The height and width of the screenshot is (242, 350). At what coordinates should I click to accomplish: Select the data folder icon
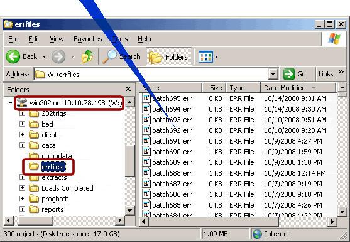pos(34,145)
